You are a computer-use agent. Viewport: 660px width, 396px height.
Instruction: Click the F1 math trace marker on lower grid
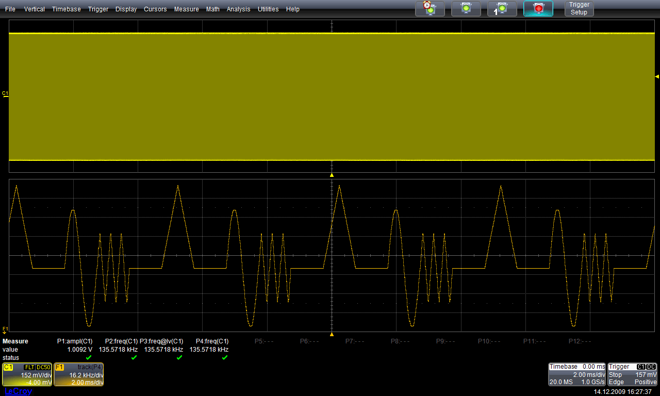tap(5, 329)
